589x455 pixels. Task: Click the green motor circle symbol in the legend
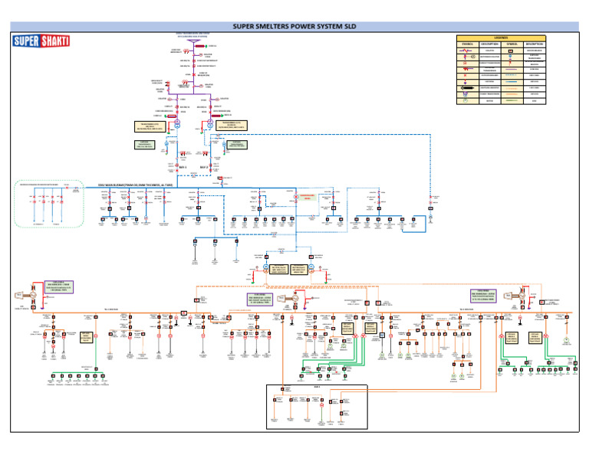(x=466, y=100)
